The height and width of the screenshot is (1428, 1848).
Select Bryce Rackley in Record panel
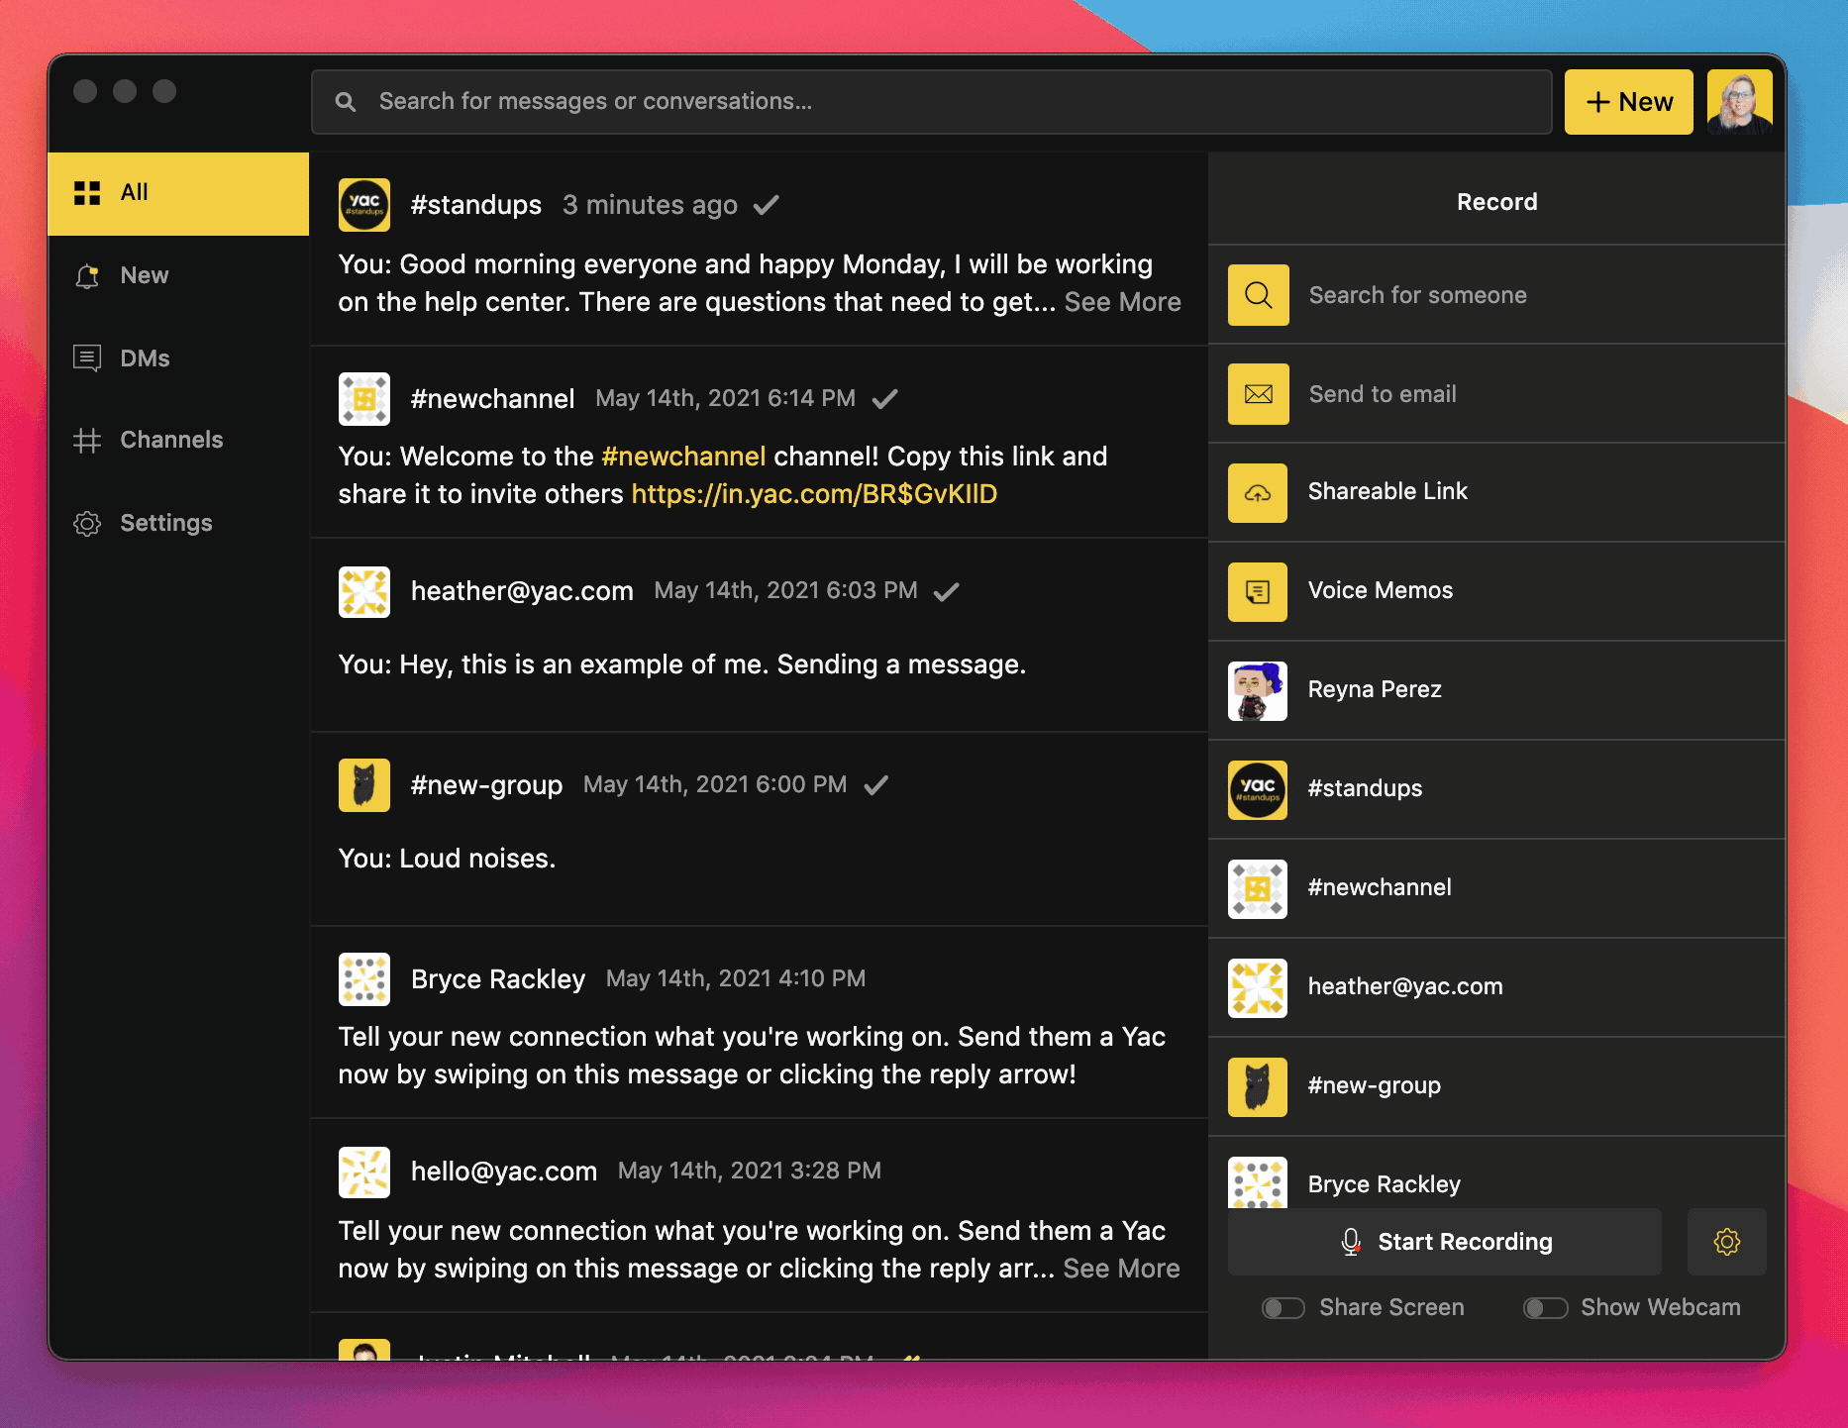click(1496, 1173)
